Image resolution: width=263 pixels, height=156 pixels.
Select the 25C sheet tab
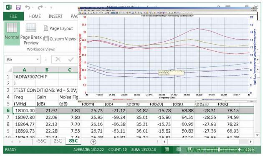tap(58, 141)
